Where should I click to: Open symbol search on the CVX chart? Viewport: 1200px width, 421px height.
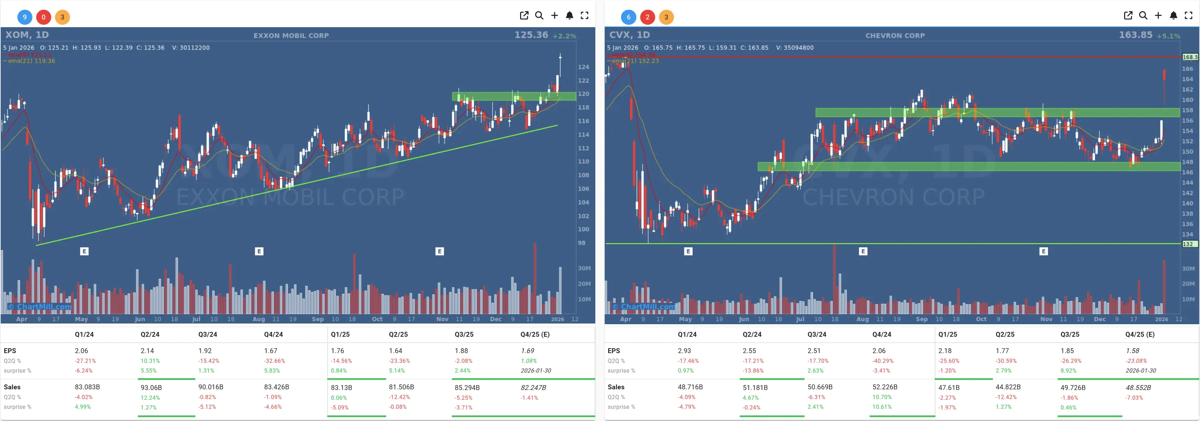point(1143,15)
